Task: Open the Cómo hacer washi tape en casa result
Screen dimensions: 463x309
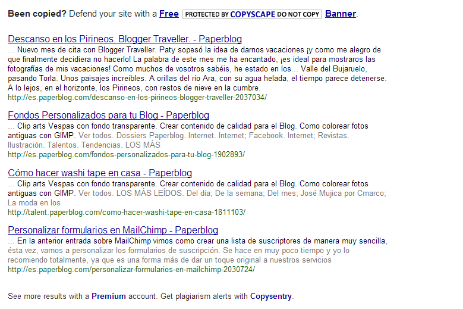Action: click(100, 173)
